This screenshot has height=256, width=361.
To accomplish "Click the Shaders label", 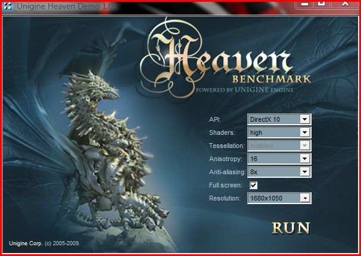I will [x=222, y=132].
